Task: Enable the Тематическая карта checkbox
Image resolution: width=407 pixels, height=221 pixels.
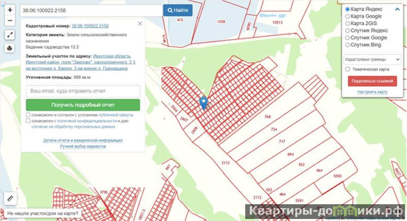Action: tap(347, 69)
